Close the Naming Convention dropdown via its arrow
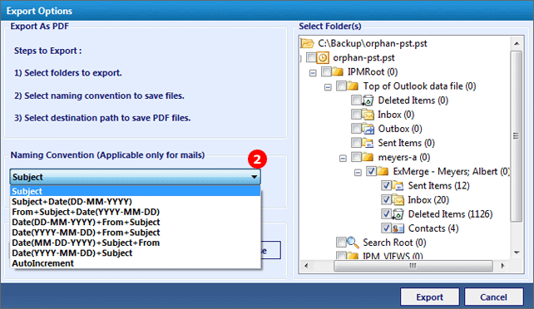The height and width of the screenshot is (309, 534). pos(254,177)
